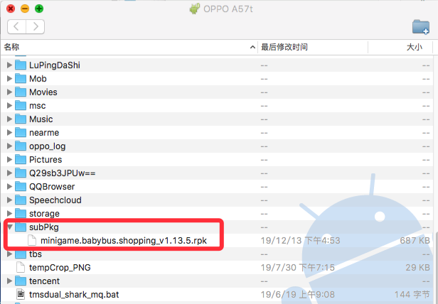
Task: Expand the tencent folder
Action: tap(9, 281)
